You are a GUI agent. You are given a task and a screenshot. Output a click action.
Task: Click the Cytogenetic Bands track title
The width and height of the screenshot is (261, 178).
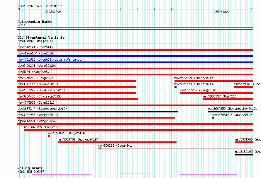click(35, 22)
